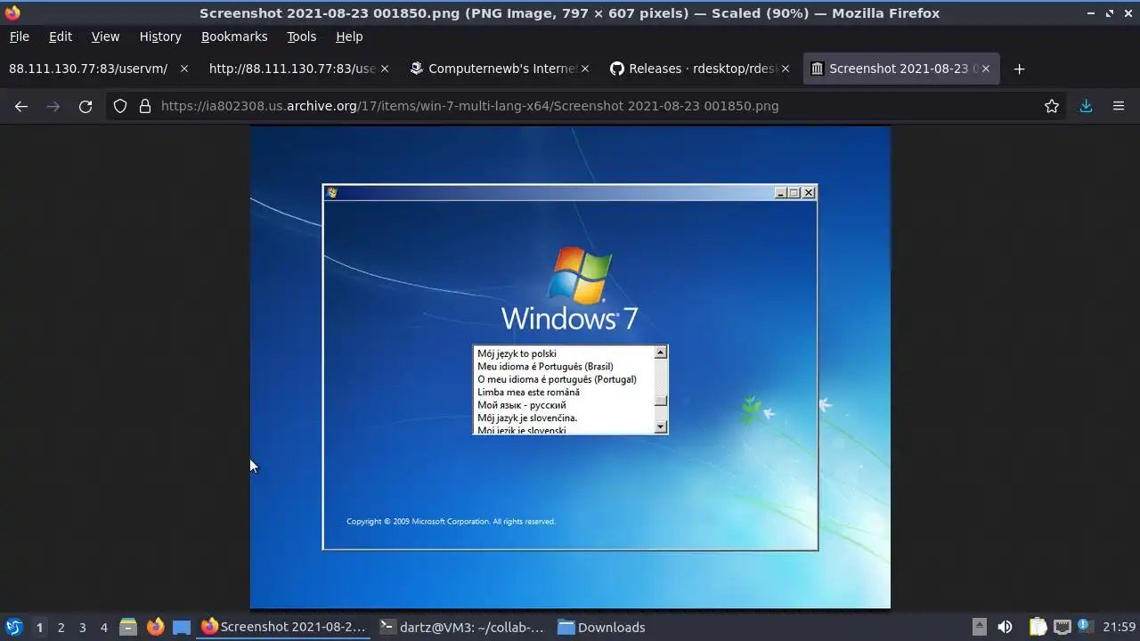1140x641 pixels.
Task: Open the Firefox downloads panel
Action: 1086,106
